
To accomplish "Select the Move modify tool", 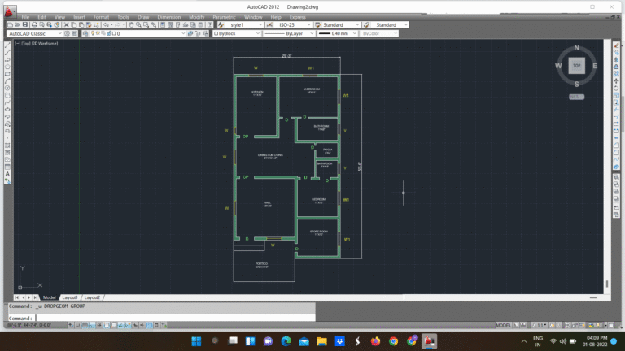I will click(616, 80).
